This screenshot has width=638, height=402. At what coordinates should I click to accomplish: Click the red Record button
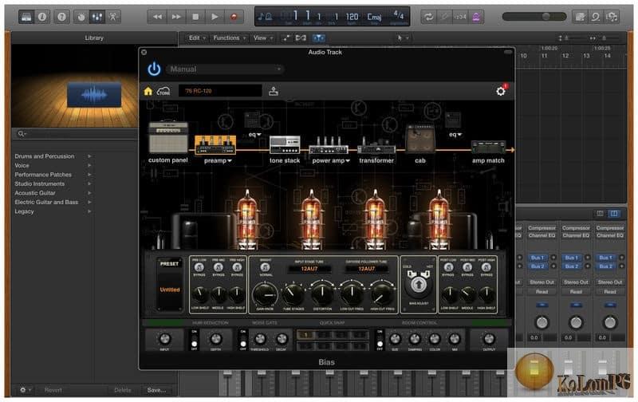coord(234,17)
